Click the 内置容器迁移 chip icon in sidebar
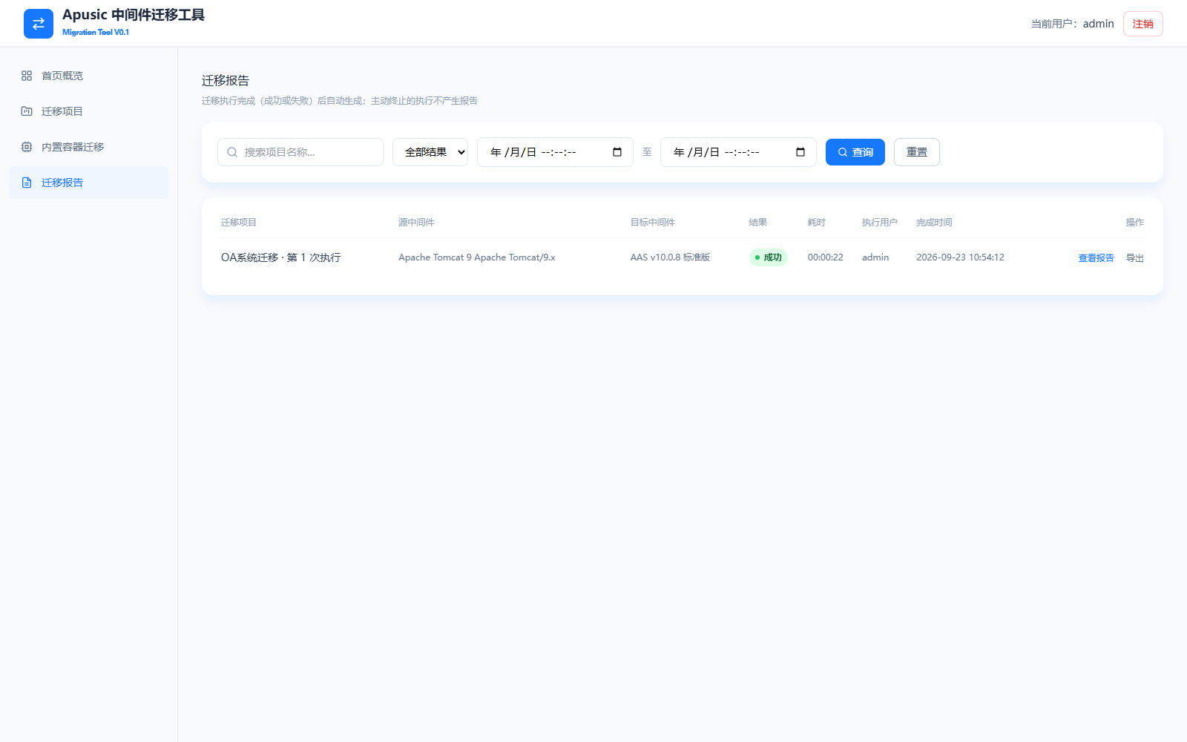Image resolution: width=1187 pixels, height=742 pixels. click(27, 147)
